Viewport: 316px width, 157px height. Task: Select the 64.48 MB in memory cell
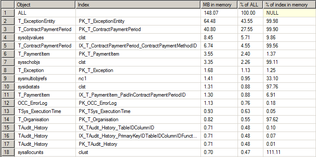pos(219,21)
